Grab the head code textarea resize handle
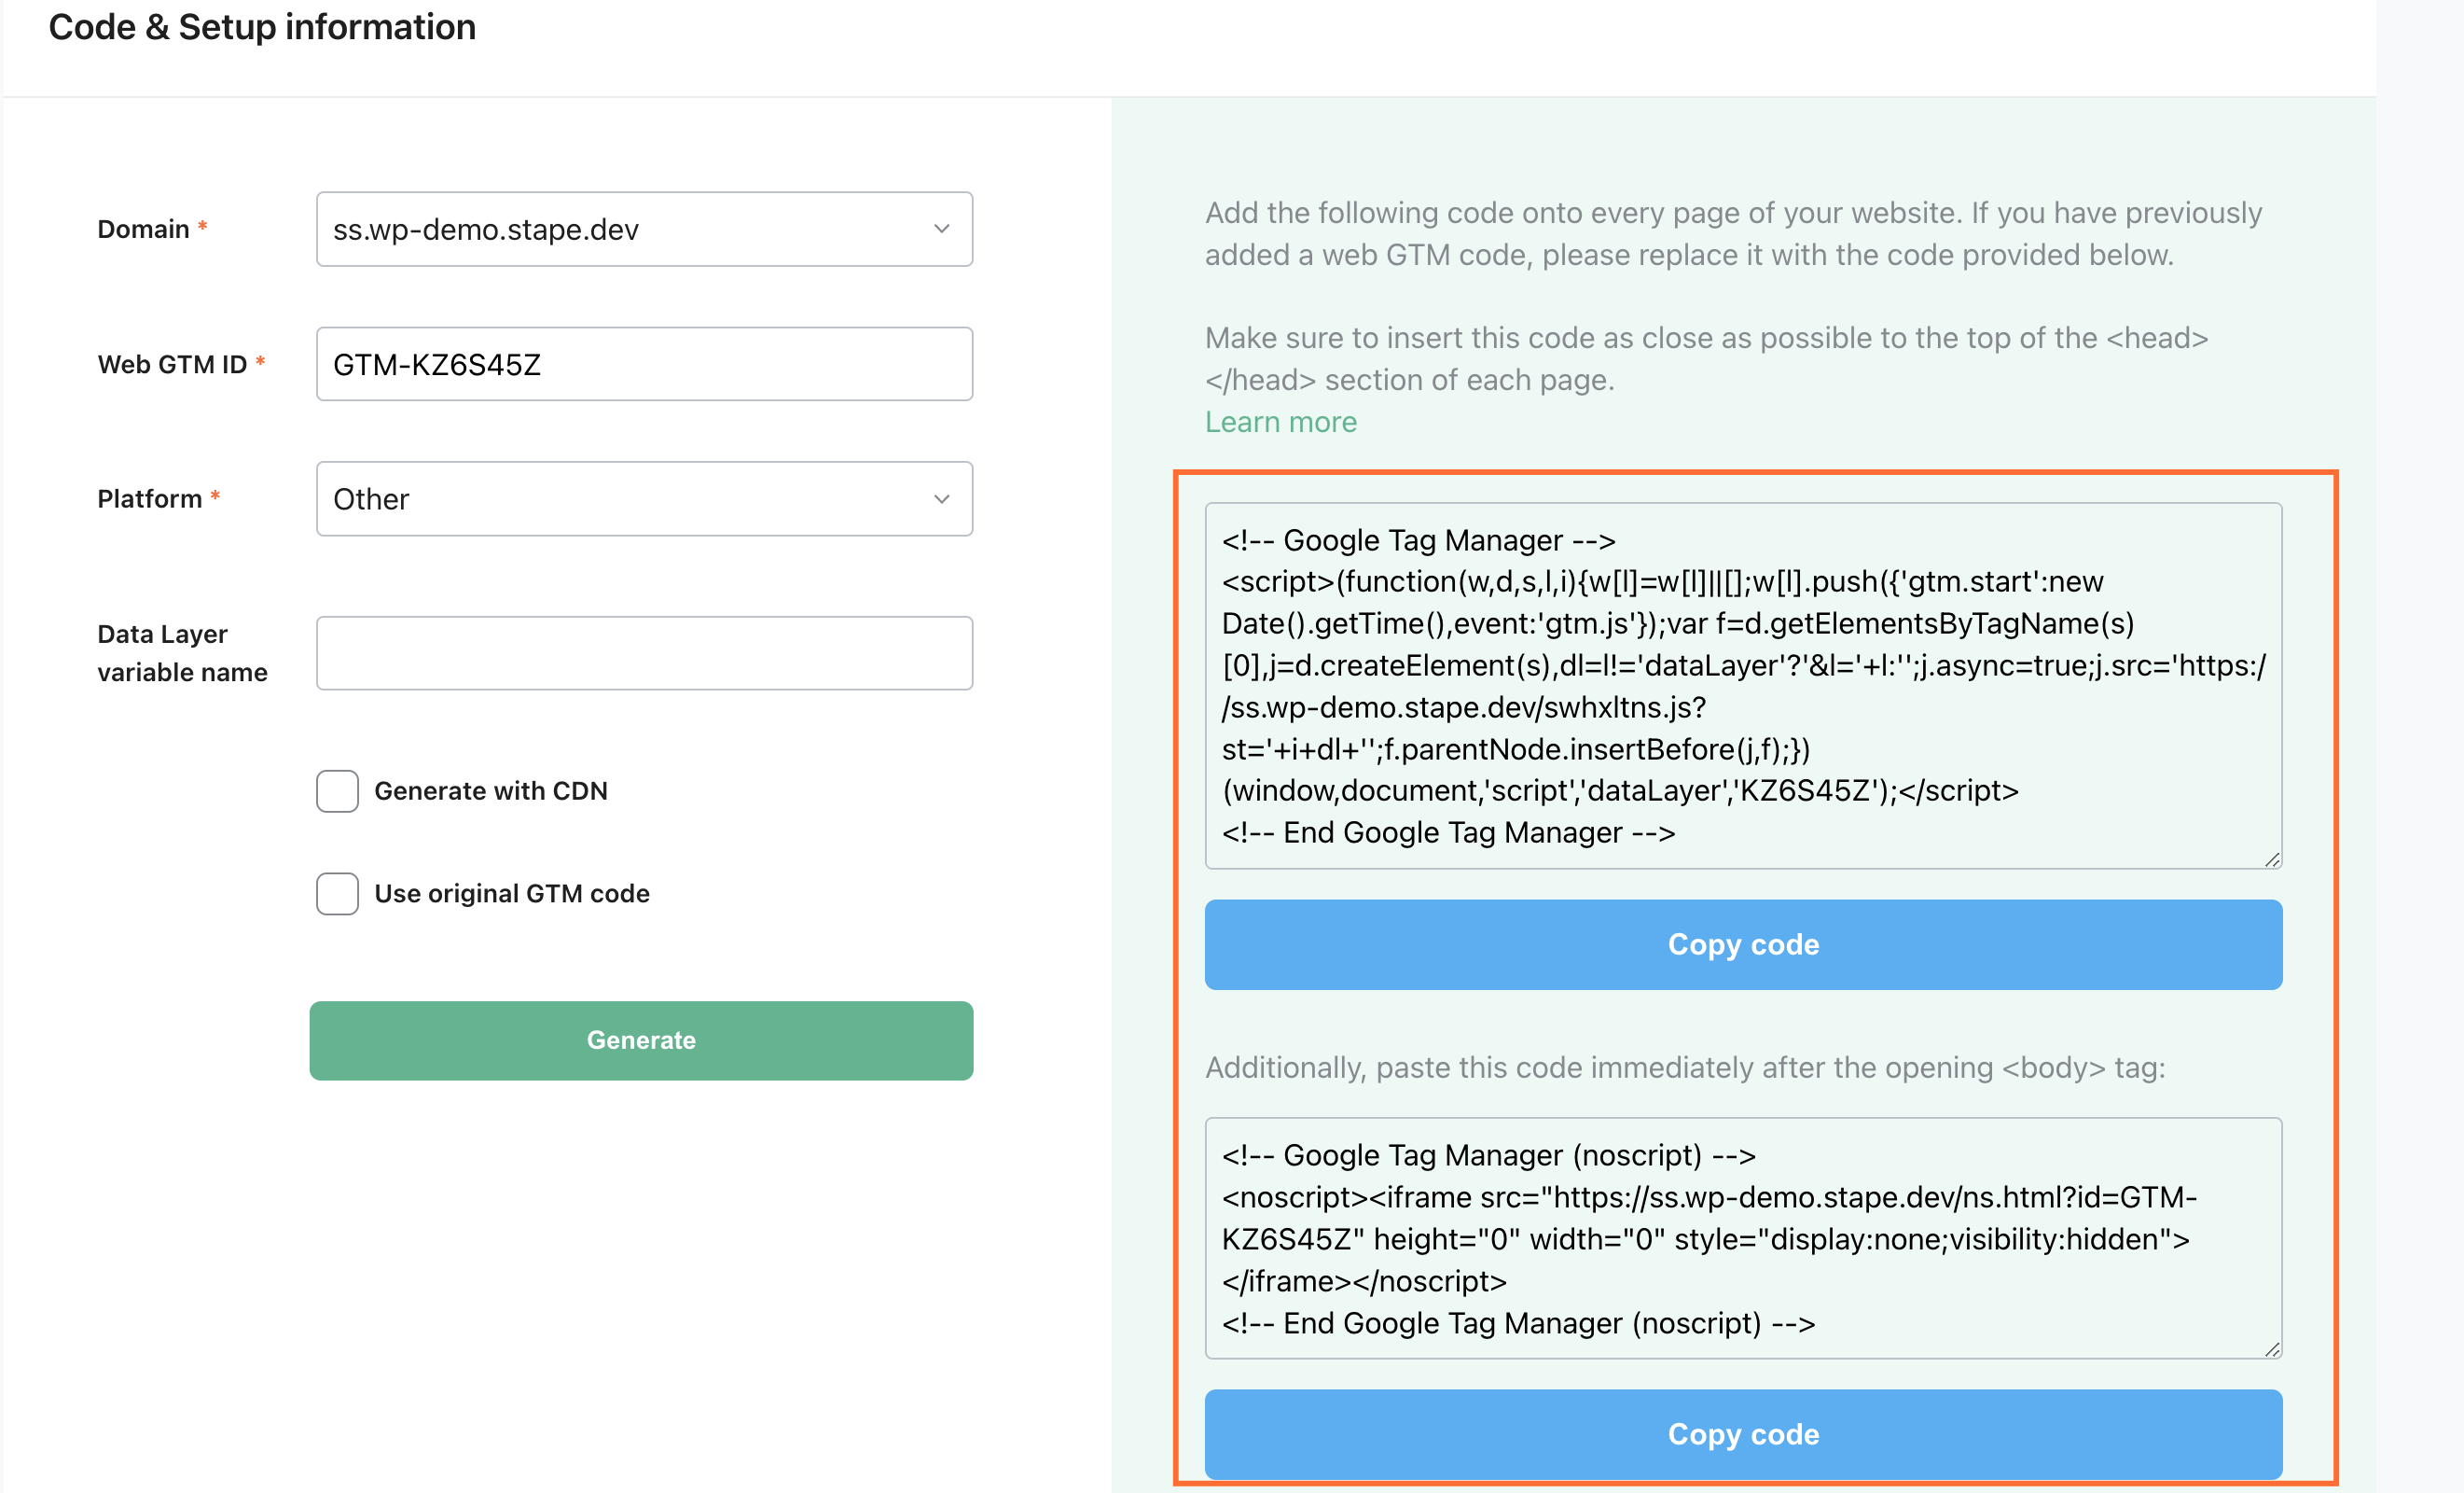 [2272, 859]
